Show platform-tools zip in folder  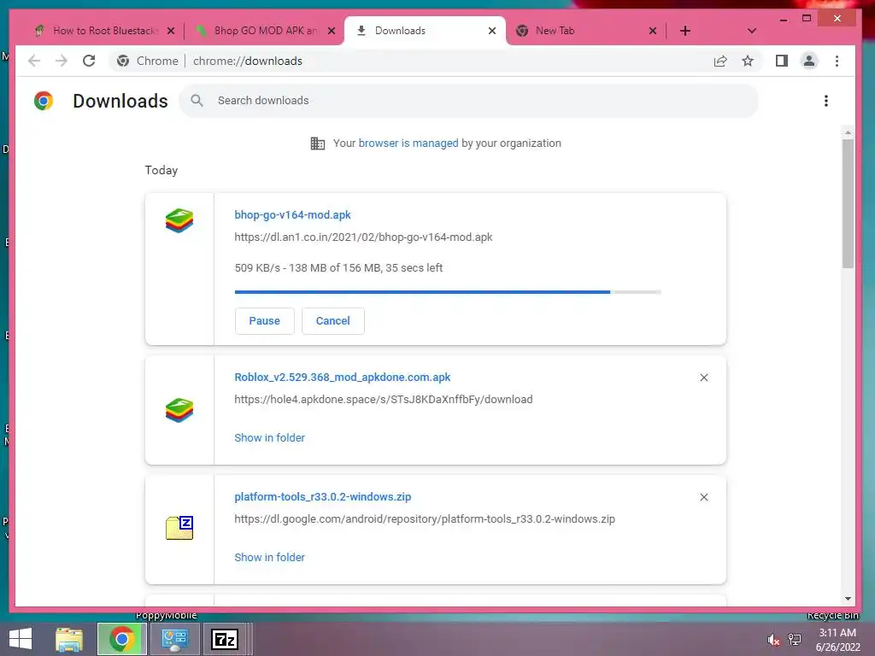(x=269, y=557)
